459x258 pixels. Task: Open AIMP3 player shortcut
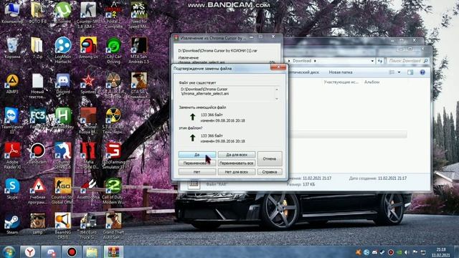[x=12, y=84]
